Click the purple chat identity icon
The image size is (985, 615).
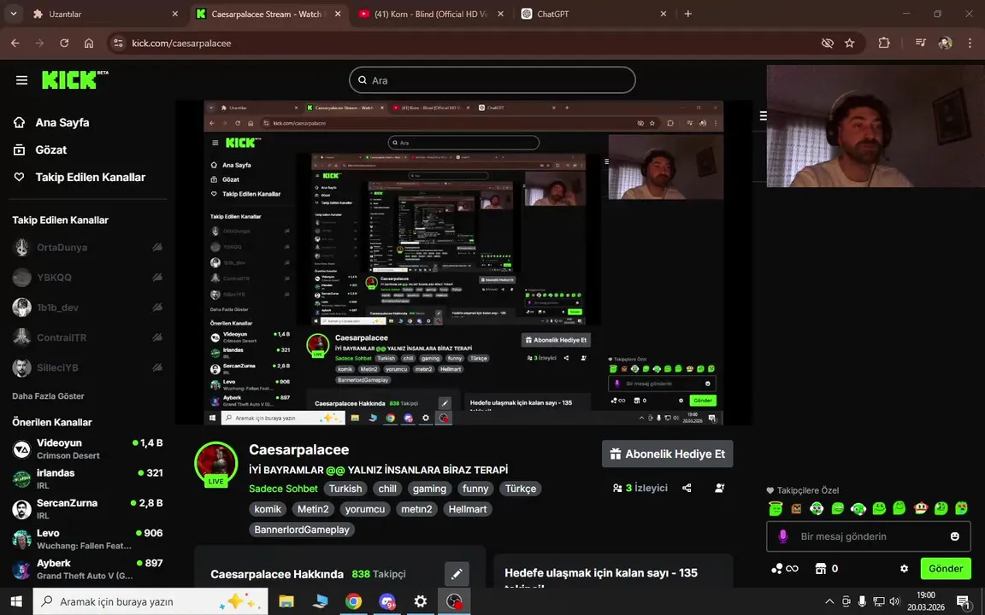coord(782,536)
